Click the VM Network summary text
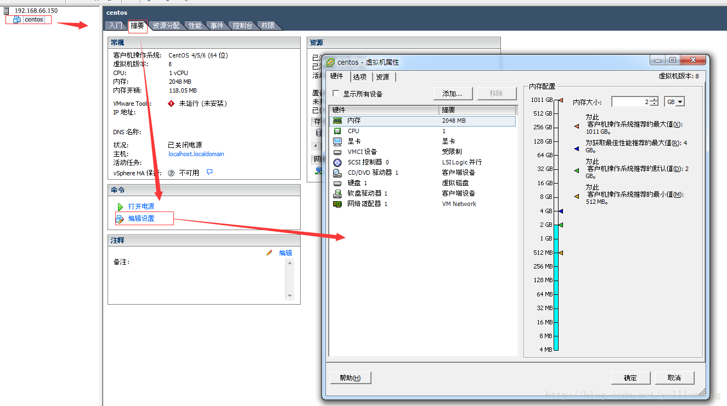The image size is (727, 406). 459,204
